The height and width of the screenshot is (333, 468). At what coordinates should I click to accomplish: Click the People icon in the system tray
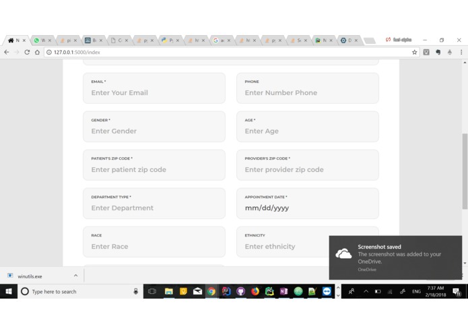coord(352,291)
